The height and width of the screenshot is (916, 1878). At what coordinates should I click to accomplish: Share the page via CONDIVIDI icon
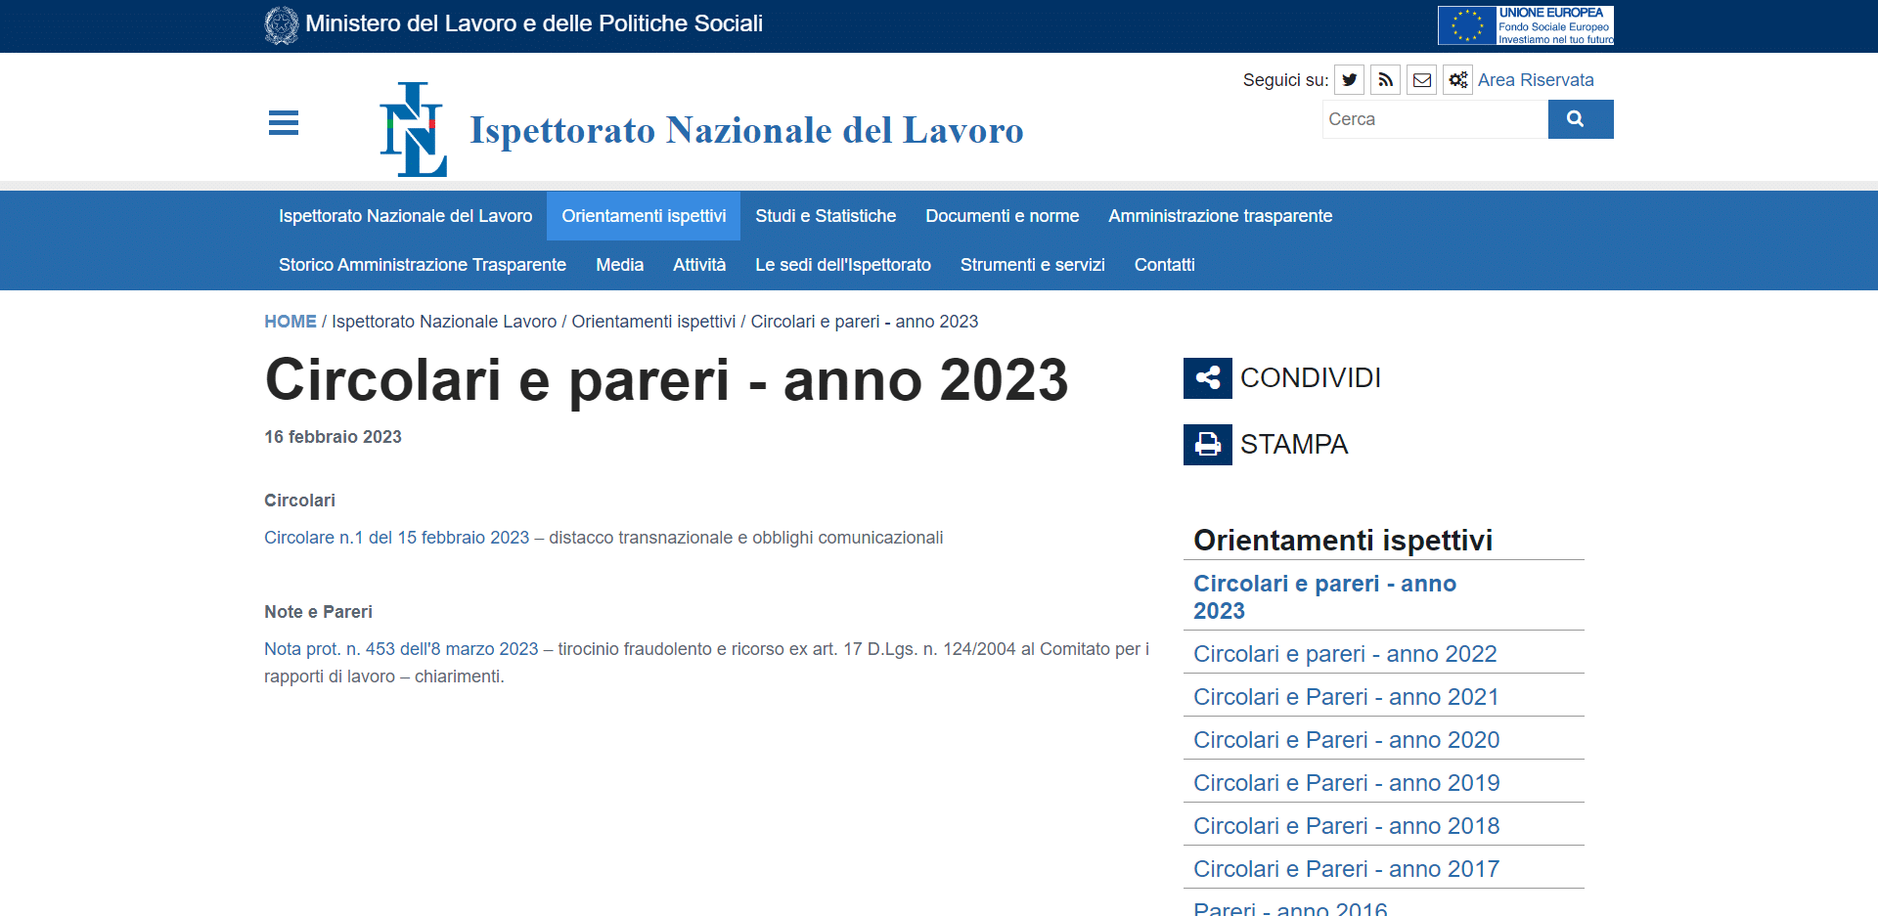(x=1207, y=377)
